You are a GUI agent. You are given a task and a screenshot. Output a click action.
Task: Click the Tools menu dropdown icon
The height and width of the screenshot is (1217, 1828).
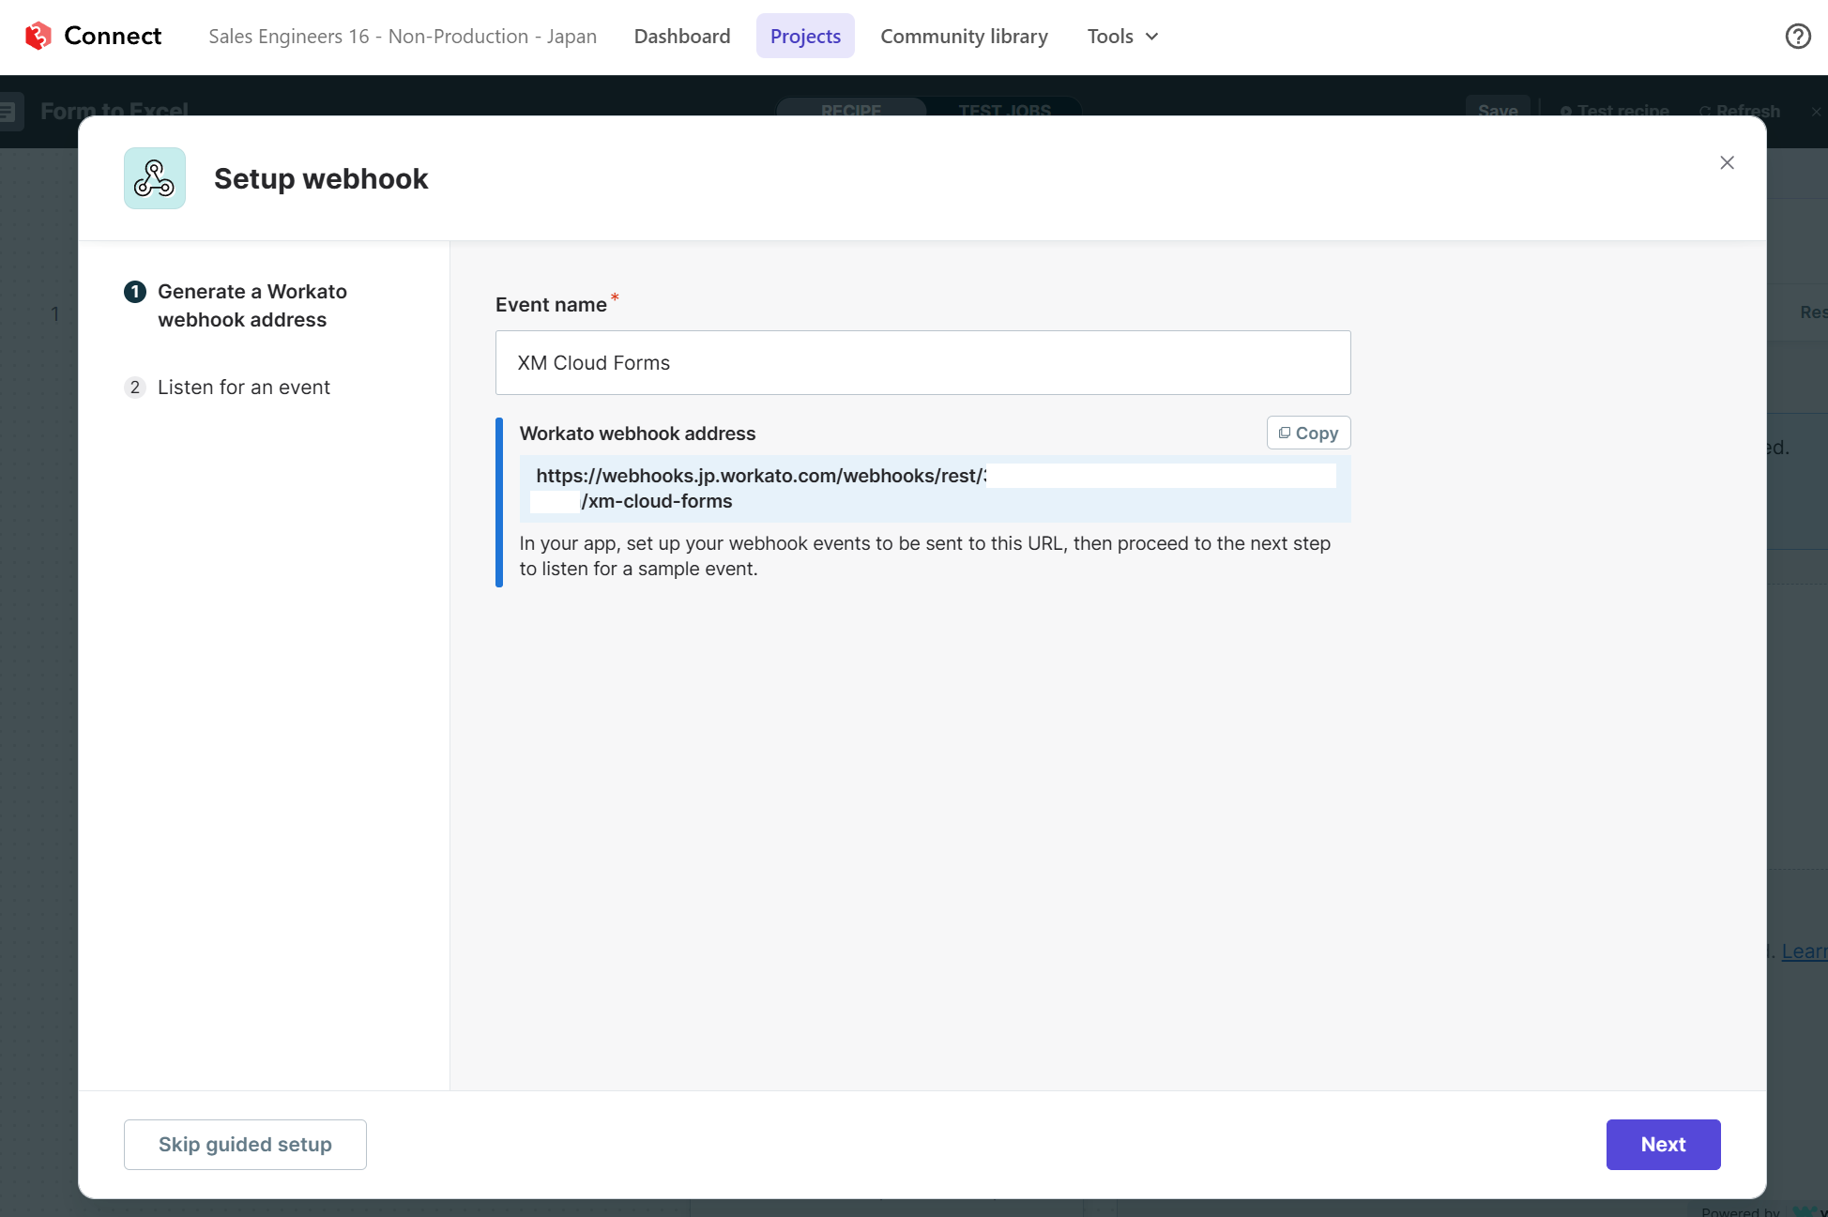coord(1151,37)
